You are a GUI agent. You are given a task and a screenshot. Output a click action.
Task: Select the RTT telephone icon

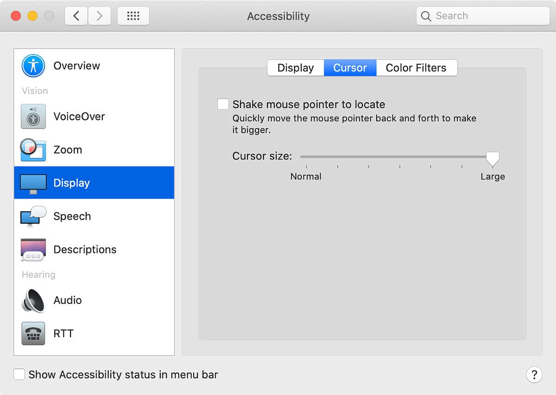point(33,333)
